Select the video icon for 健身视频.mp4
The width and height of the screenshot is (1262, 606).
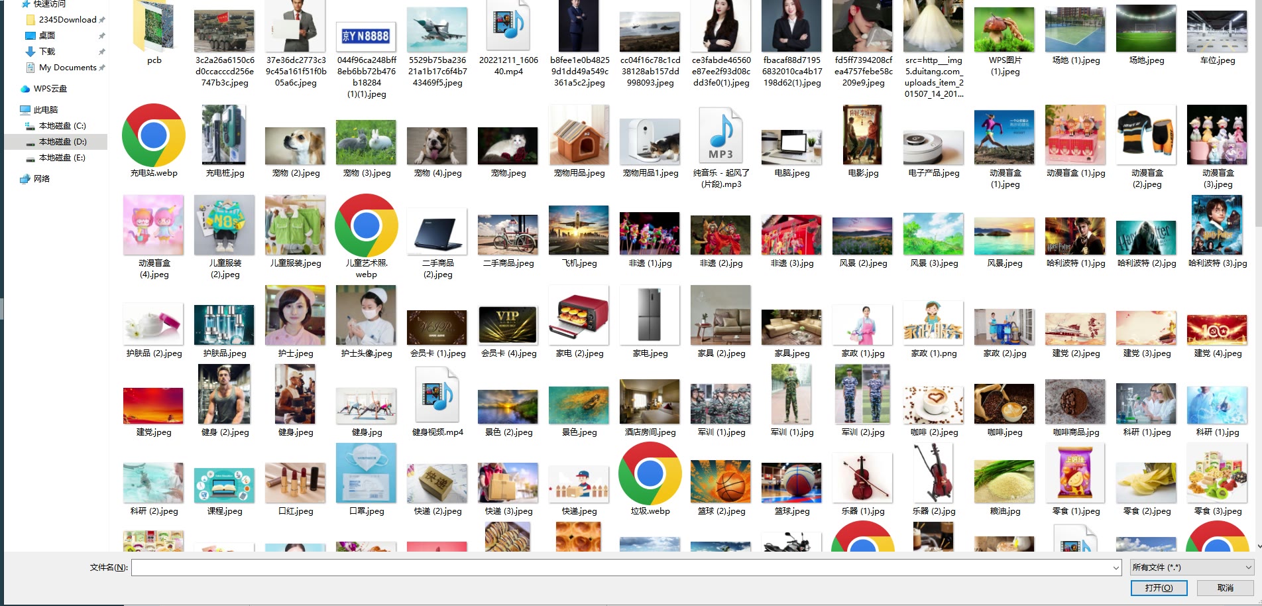(437, 394)
